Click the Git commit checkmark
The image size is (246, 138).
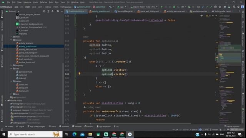(x=207, y=7)
